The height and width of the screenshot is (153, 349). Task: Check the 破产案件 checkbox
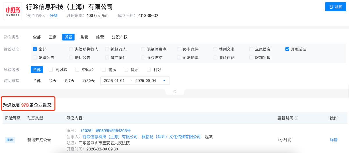tap(107, 58)
